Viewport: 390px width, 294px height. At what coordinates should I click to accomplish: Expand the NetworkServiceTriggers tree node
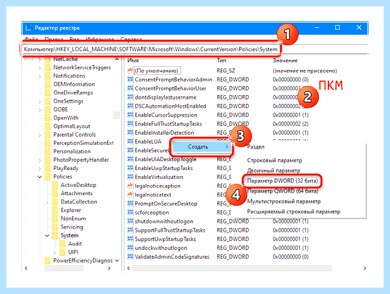click(40, 68)
